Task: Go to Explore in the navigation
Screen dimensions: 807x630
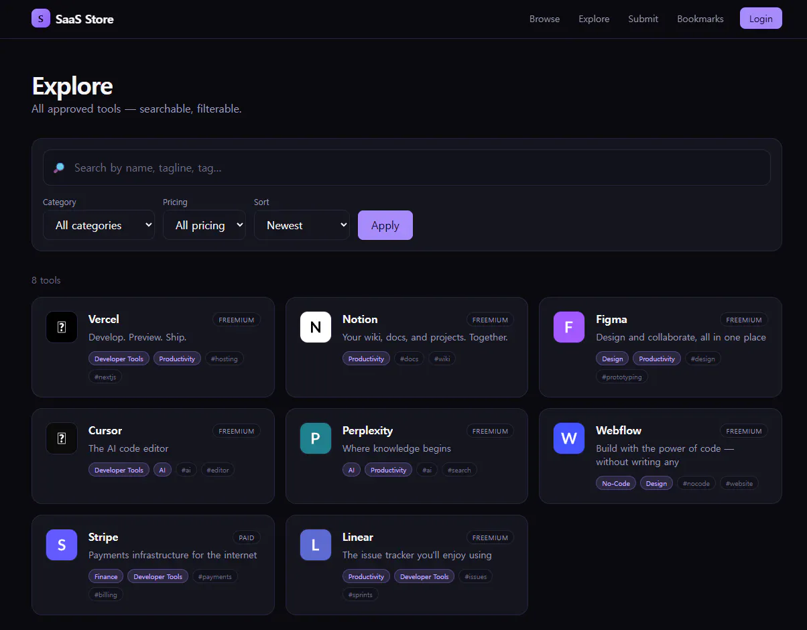Action: (594, 19)
